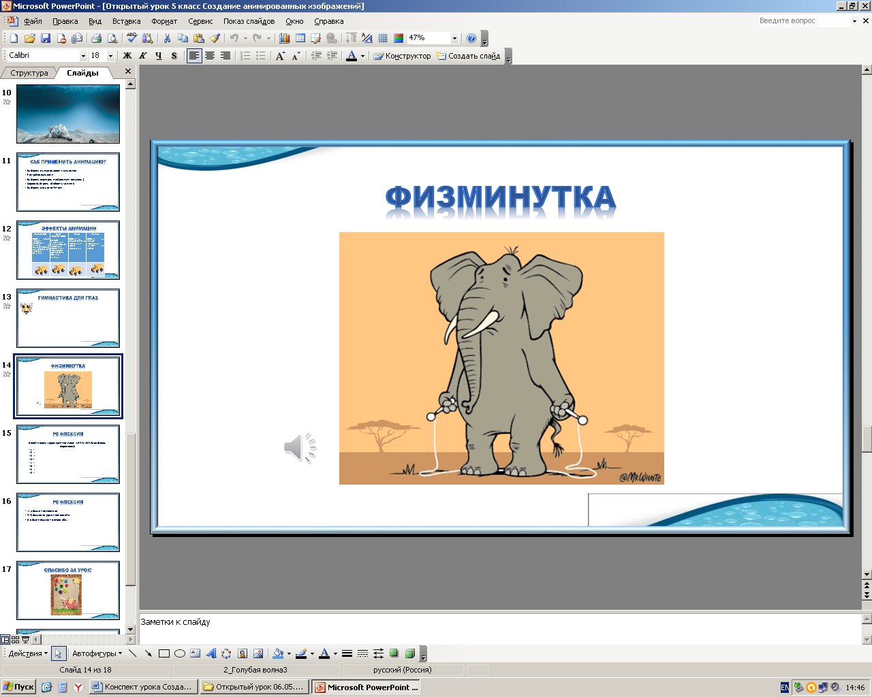The height and width of the screenshot is (697, 872).
Task: Open print preview
Action: click(112, 38)
